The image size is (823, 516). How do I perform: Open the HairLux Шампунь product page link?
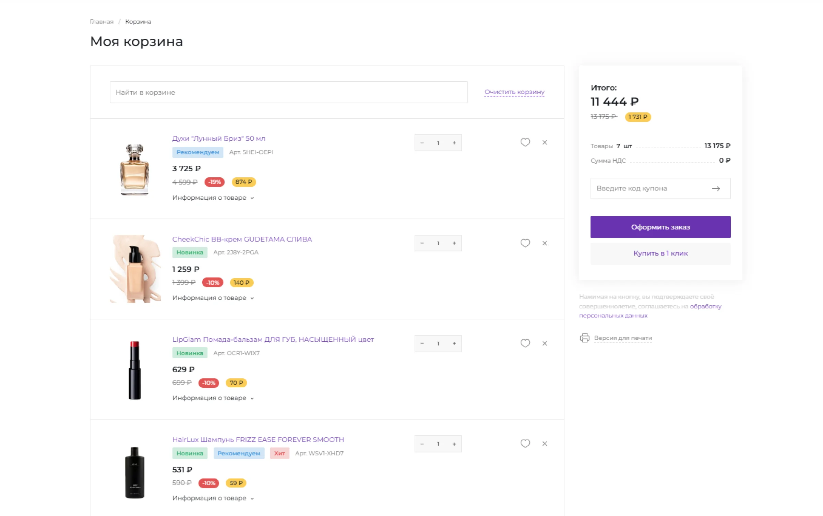coord(258,439)
